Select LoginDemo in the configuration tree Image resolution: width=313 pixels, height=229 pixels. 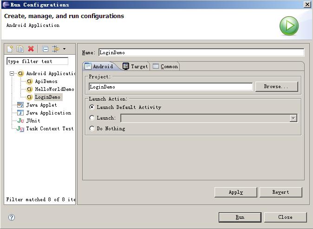click(48, 97)
